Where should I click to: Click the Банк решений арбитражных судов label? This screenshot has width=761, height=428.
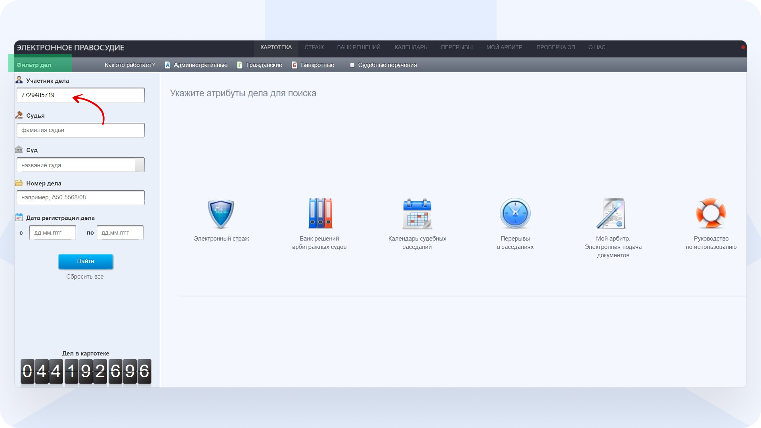pos(319,243)
